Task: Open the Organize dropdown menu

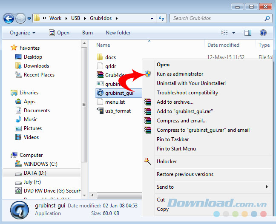Action: tap(23, 33)
